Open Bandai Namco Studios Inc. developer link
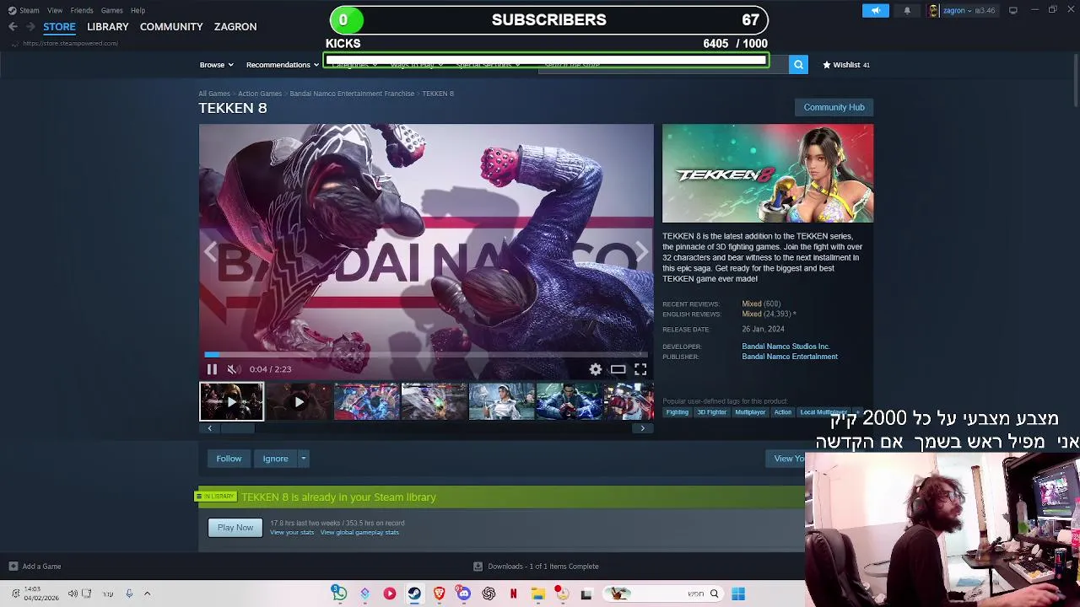 click(x=786, y=346)
